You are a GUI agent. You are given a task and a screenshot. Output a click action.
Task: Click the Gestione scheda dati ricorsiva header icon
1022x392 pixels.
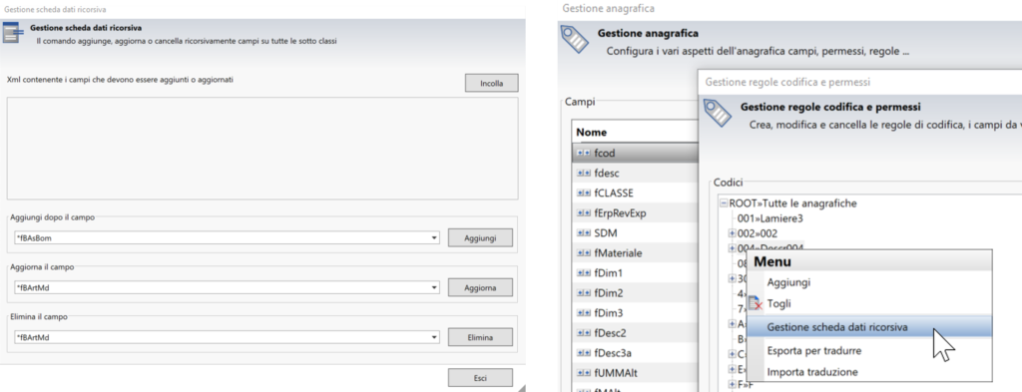point(13,33)
